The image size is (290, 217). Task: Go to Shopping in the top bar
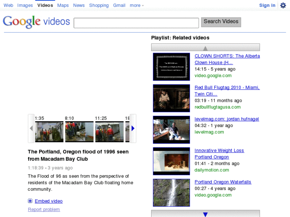pyautogui.click(x=99, y=5)
